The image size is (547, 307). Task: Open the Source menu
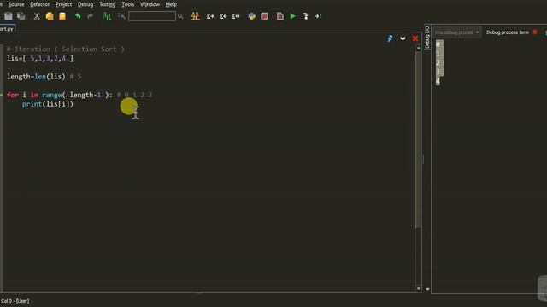coord(16,4)
